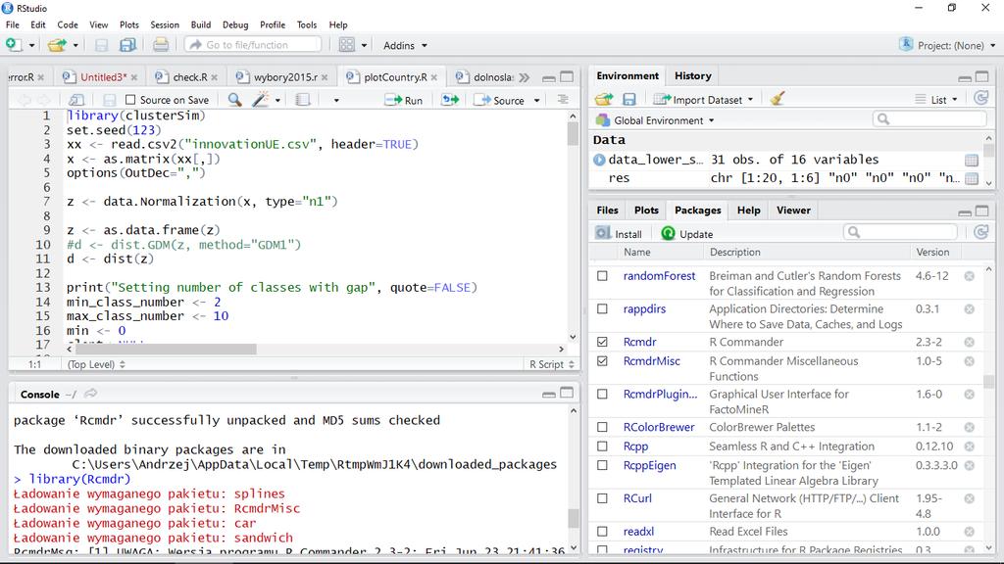Click the save workspace icon in Environment pane
This screenshot has width=1004, height=564.
click(x=629, y=99)
